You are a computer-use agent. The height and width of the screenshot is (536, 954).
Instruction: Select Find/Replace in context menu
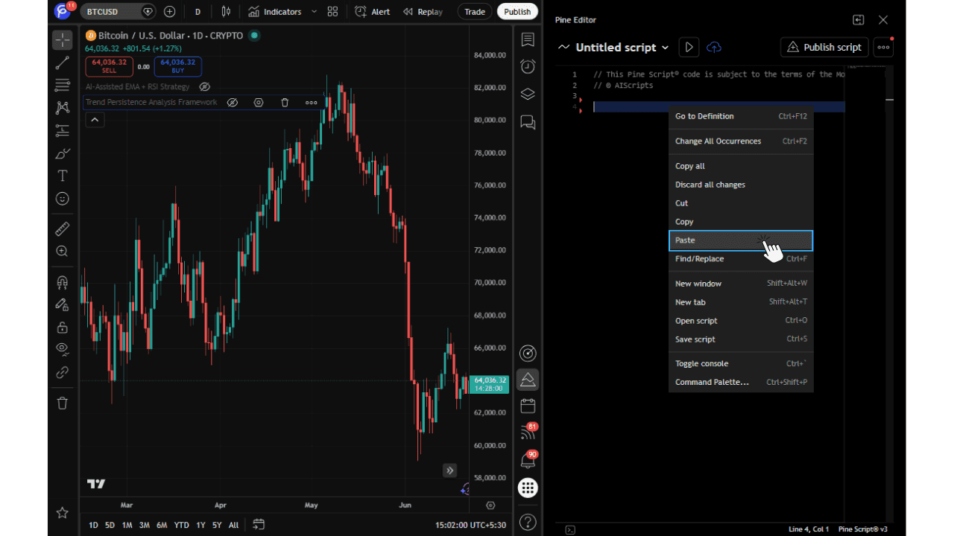click(741, 259)
